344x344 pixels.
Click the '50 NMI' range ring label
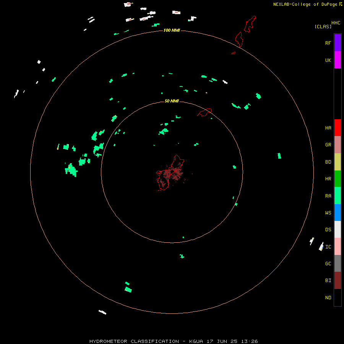(172, 101)
